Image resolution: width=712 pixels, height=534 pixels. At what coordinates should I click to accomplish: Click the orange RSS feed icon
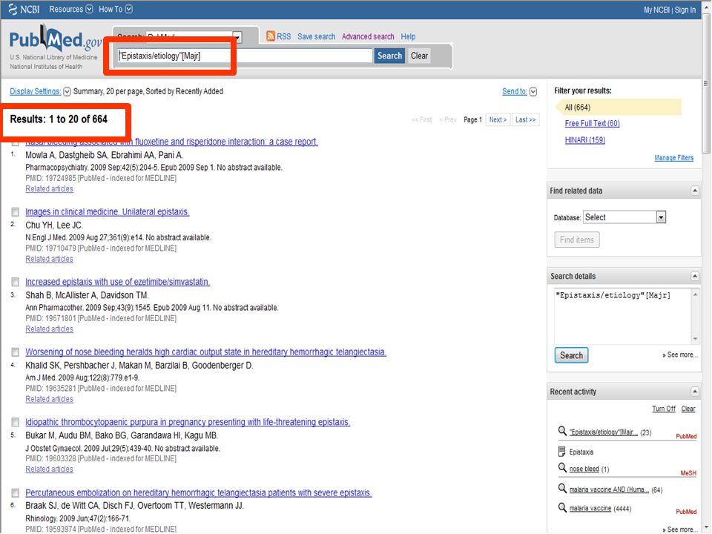(271, 36)
